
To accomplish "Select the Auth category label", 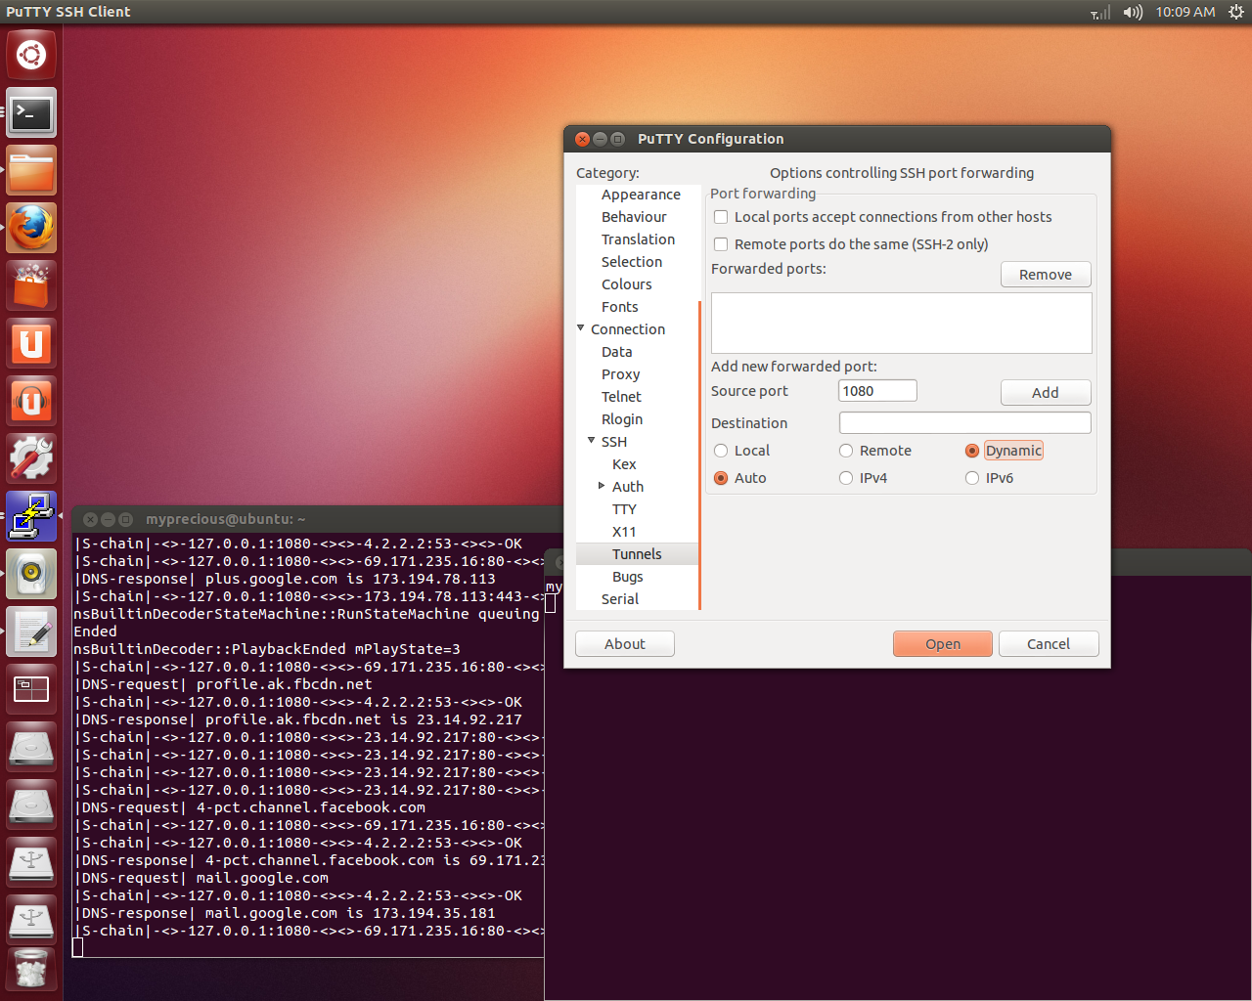I will pos(628,487).
